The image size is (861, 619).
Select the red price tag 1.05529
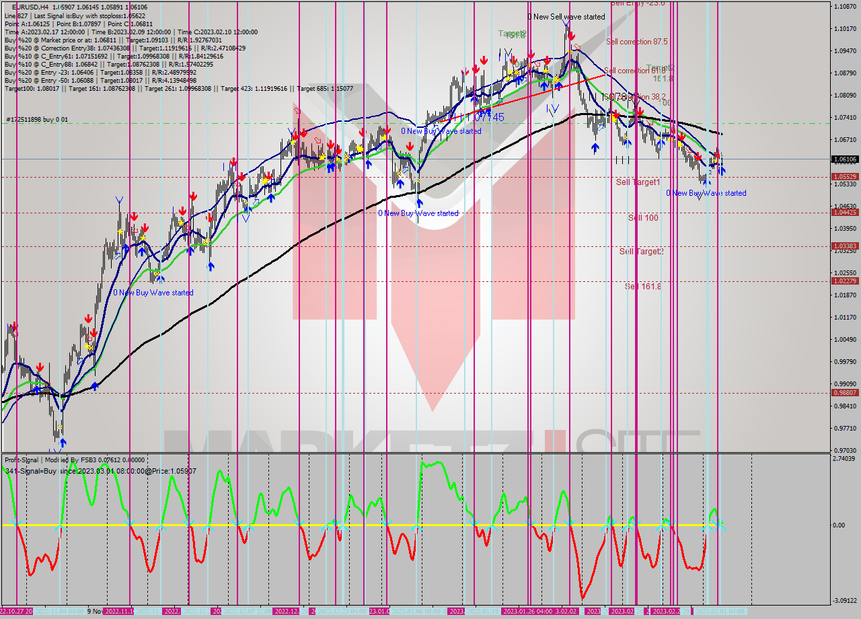[844, 177]
